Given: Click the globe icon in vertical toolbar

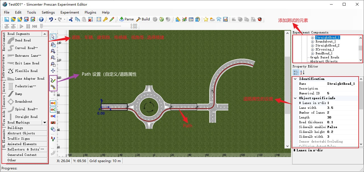Looking at the screenshot, I should (53, 129).
